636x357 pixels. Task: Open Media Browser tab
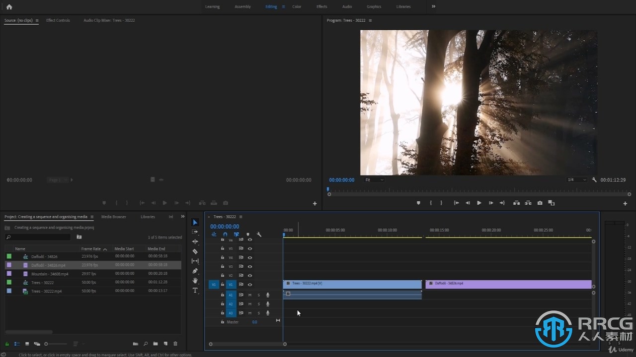point(114,217)
